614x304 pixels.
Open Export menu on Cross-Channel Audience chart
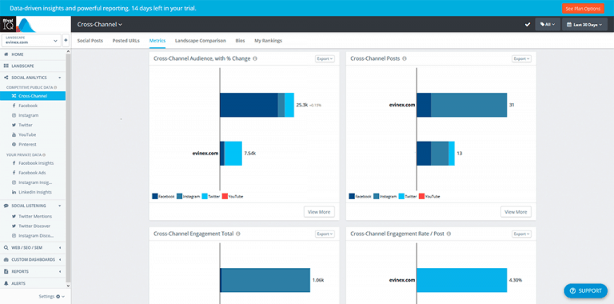pos(325,58)
